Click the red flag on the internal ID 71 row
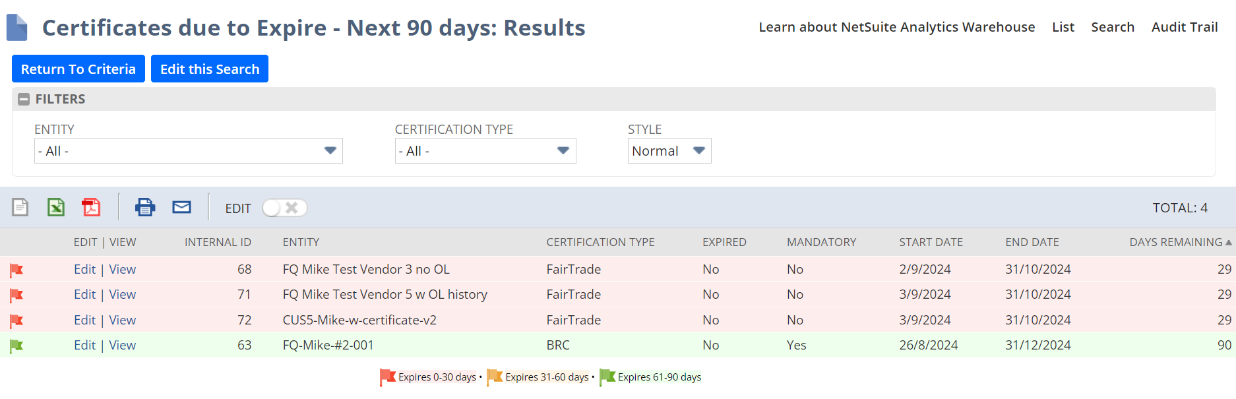The height and width of the screenshot is (399, 1236). pos(16,295)
